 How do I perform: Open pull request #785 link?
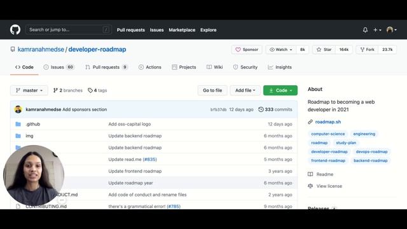pos(174,206)
